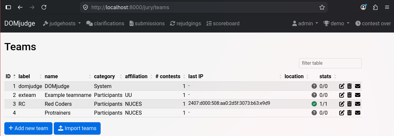Click Add new team button

click(28, 128)
